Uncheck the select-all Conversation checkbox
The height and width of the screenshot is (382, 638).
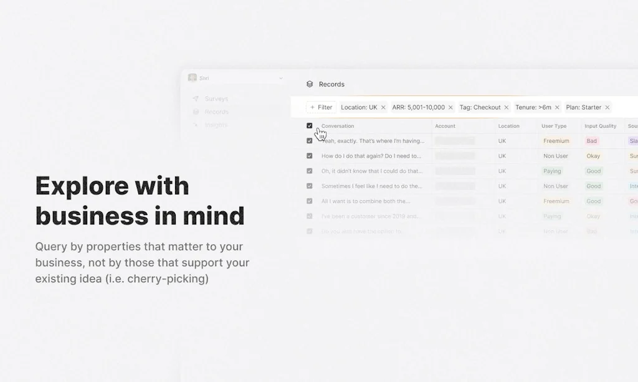pyautogui.click(x=310, y=126)
